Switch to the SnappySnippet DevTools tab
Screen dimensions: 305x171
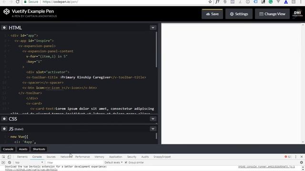pyautogui.click(x=162, y=157)
